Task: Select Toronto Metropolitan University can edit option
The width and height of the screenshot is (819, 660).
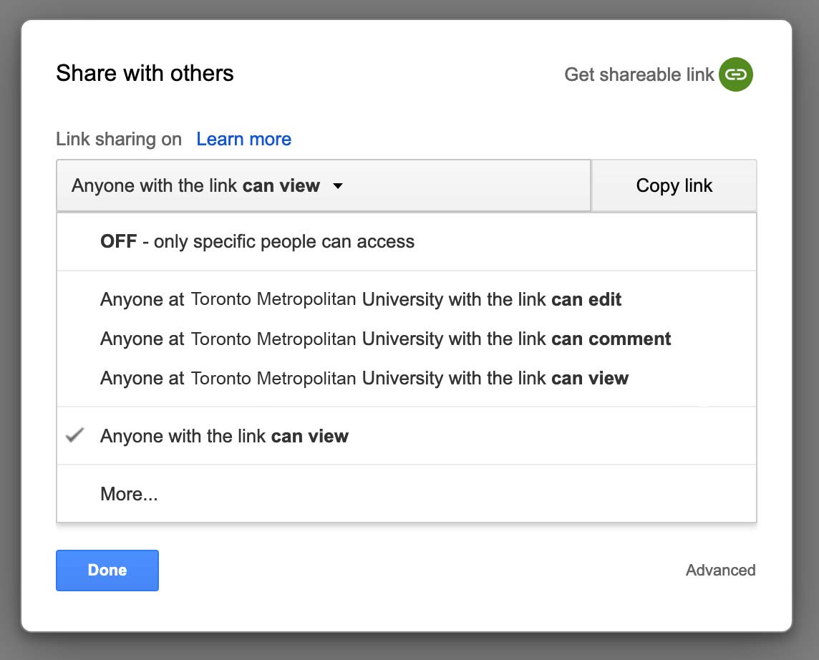Action: [x=361, y=299]
